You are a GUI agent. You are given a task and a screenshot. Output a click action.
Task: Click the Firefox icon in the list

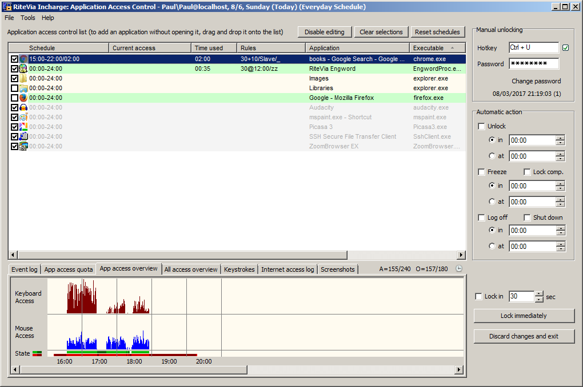[23, 98]
